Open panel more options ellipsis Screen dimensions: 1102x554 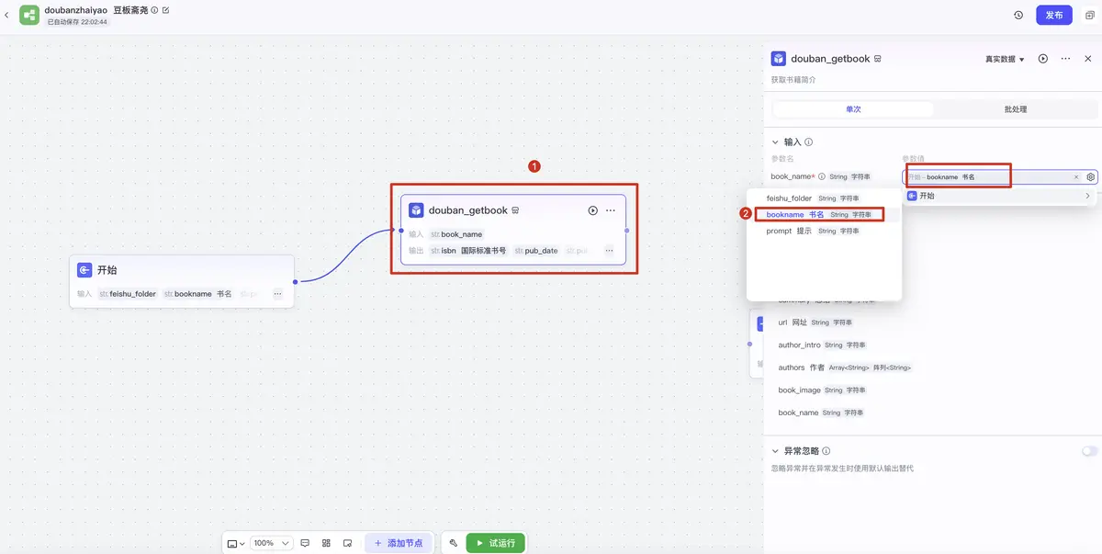[x=1065, y=59]
